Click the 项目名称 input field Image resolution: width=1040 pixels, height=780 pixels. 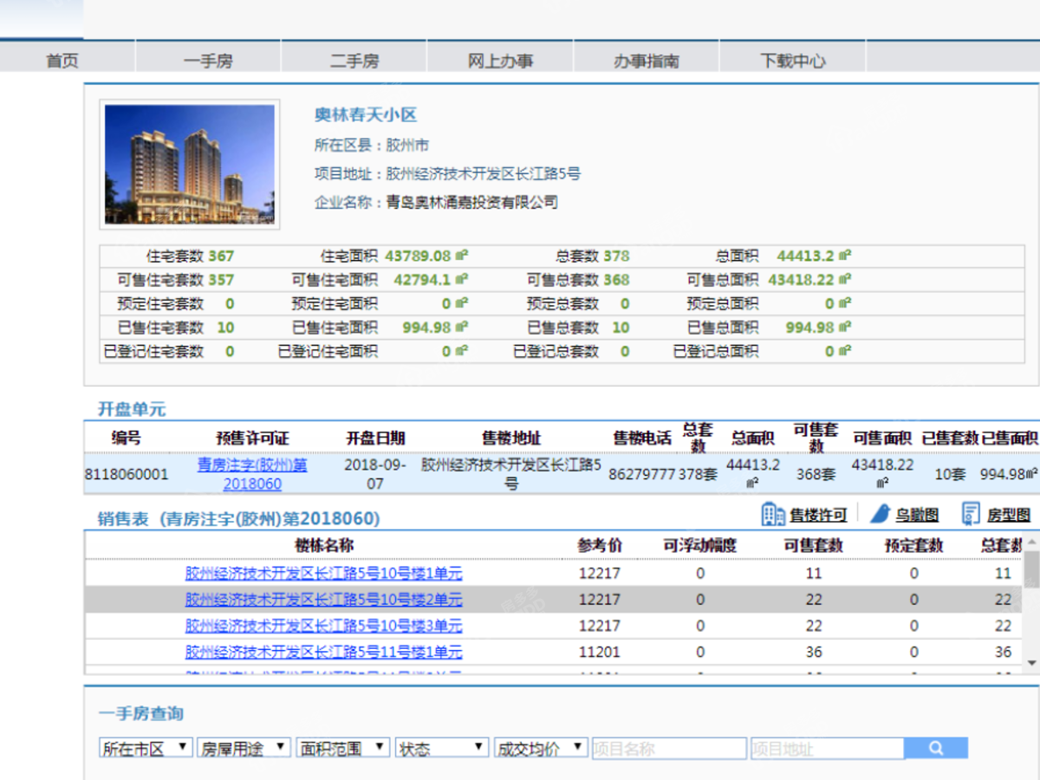pyautogui.click(x=669, y=748)
